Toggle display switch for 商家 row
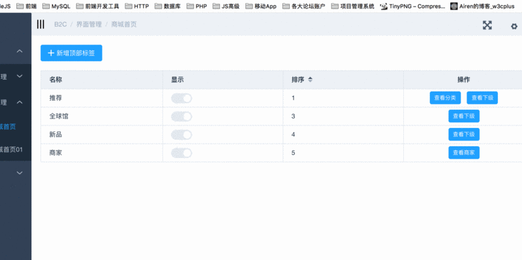 [x=181, y=153]
